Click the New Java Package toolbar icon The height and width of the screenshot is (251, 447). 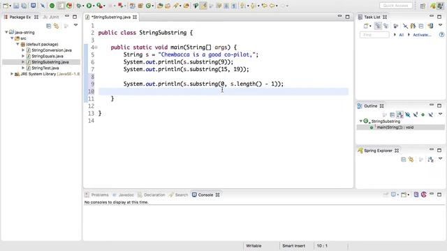(140, 6)
